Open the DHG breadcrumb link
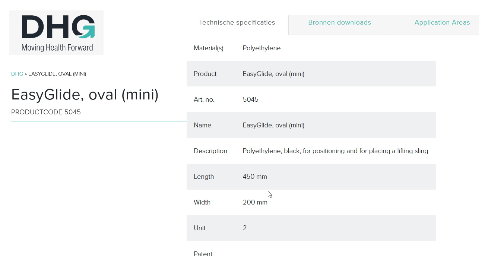This screenshot has width=488, height=279. 17,74
